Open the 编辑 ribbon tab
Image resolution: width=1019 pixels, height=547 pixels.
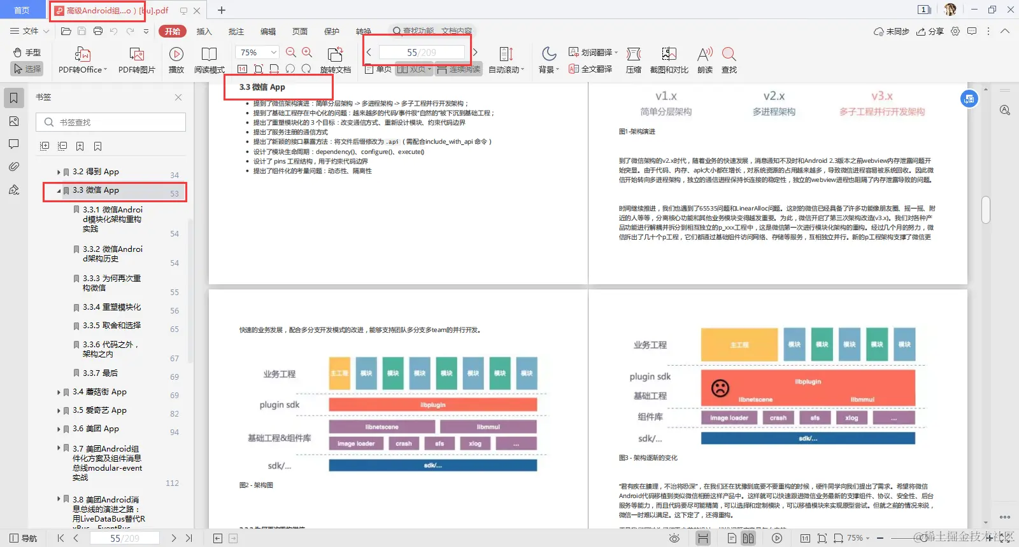tap(268, 31)
